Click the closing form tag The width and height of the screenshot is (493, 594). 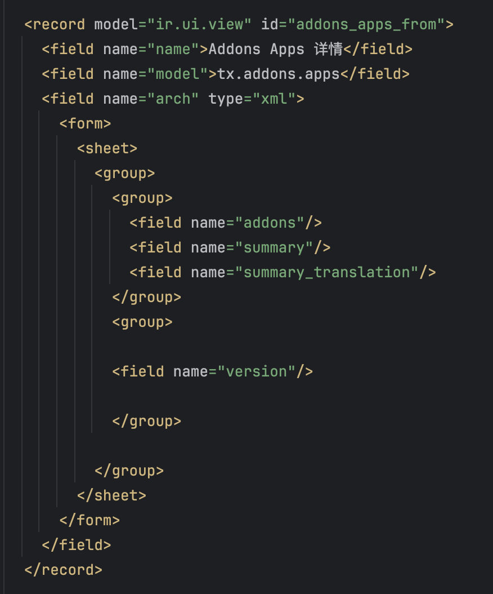[x=89, y=520]
